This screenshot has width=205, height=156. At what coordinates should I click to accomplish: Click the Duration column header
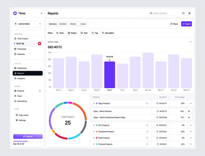(x=163, y=97)
